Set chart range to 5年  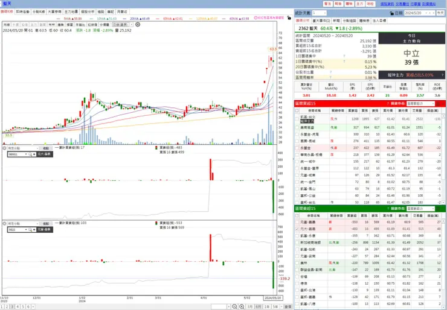click(275, 306)
